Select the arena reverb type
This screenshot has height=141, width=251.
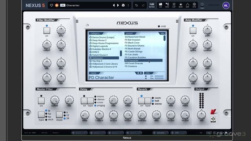pyautogui.click(x=157, y=104)
